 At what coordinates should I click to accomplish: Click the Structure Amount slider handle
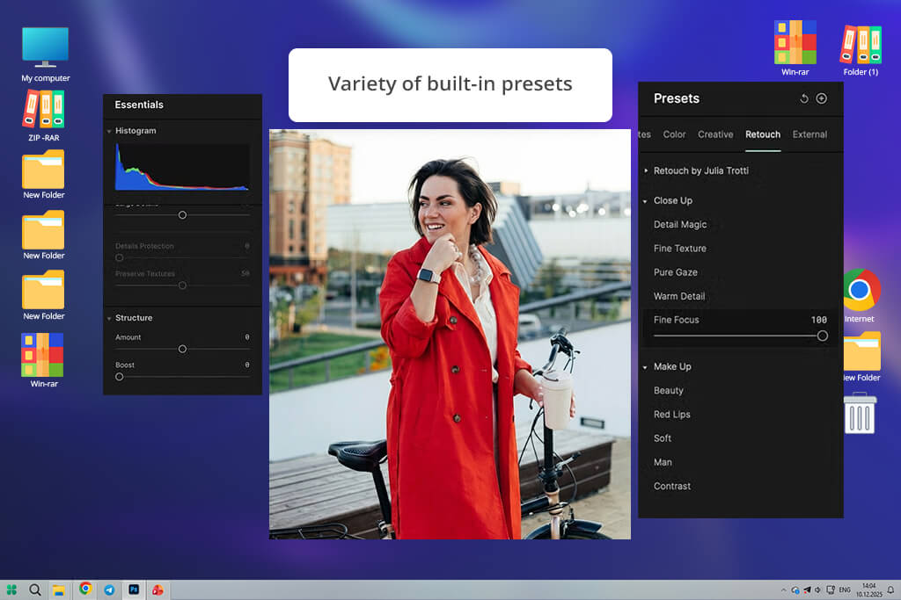(182, 349)
